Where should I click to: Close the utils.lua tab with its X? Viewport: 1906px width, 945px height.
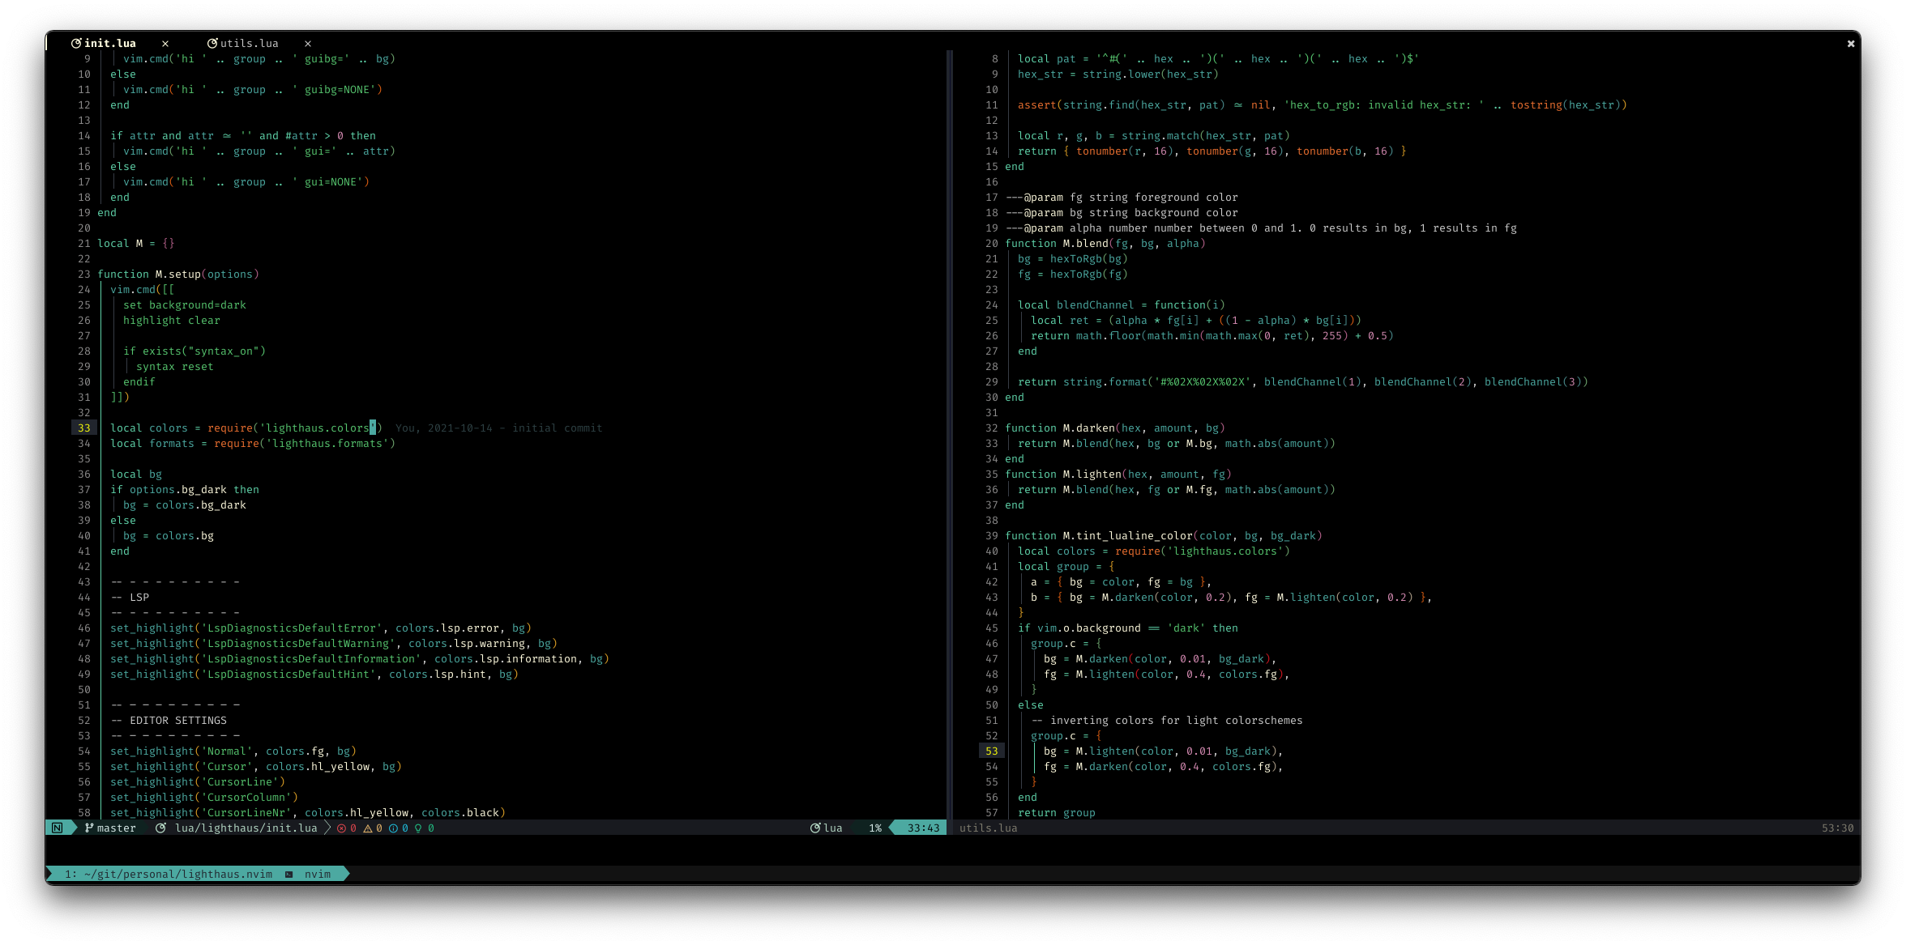[308, 44]
